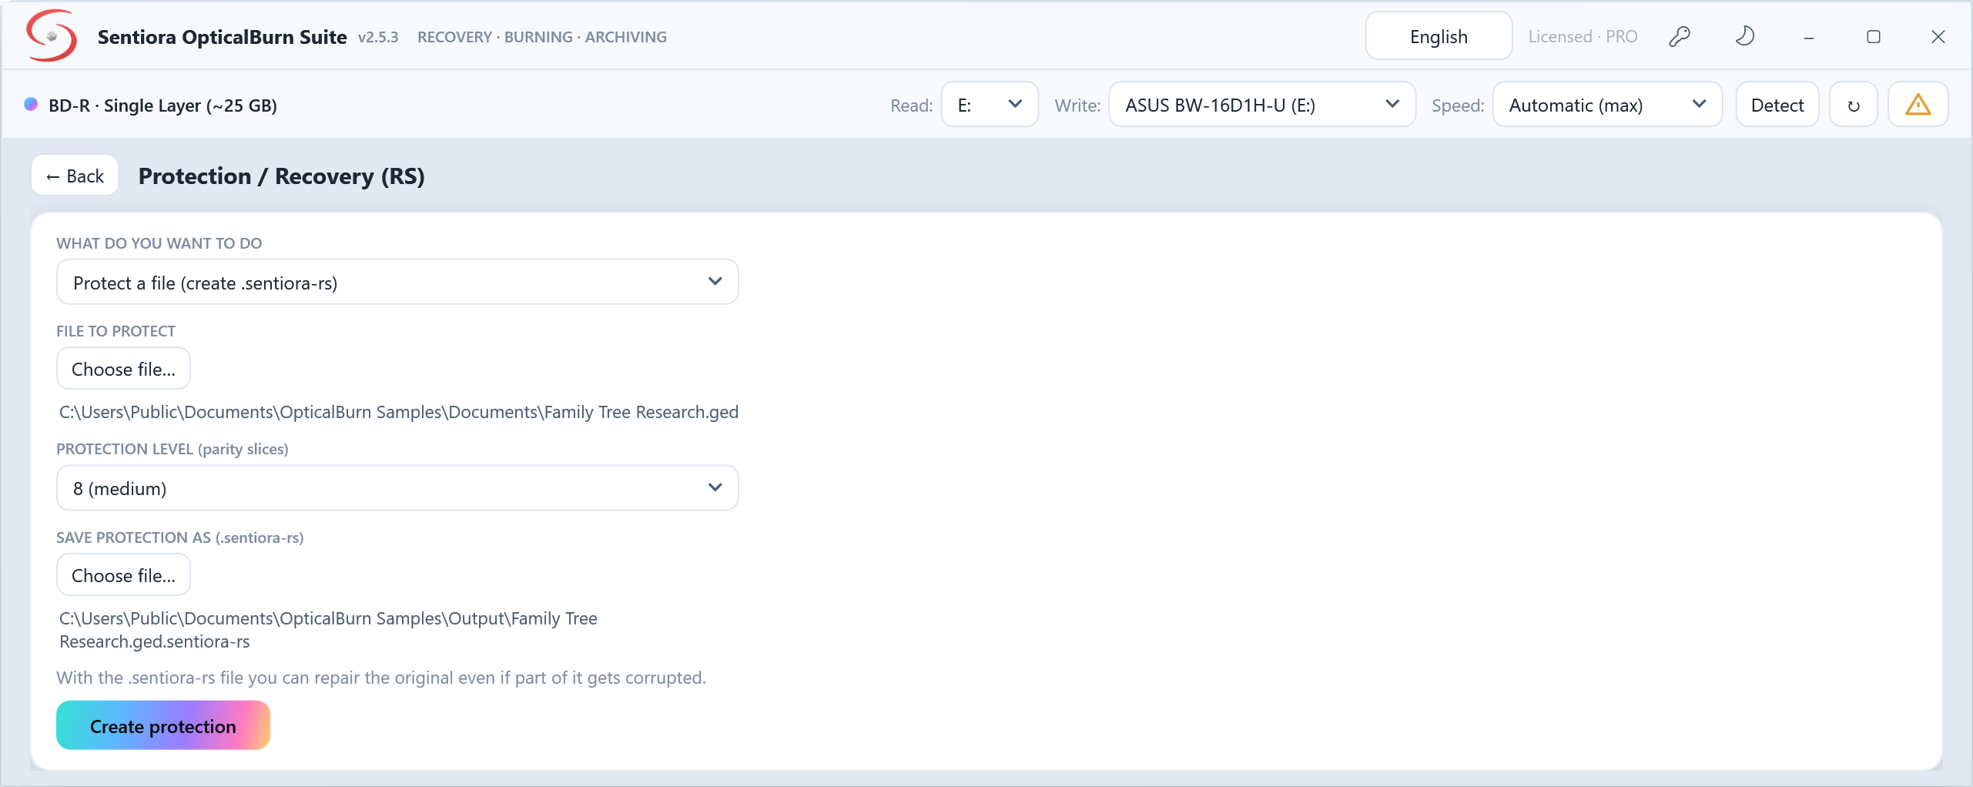Click the disc type color dot
This screenshot has width=1973, height=787.
click(31, 104)
